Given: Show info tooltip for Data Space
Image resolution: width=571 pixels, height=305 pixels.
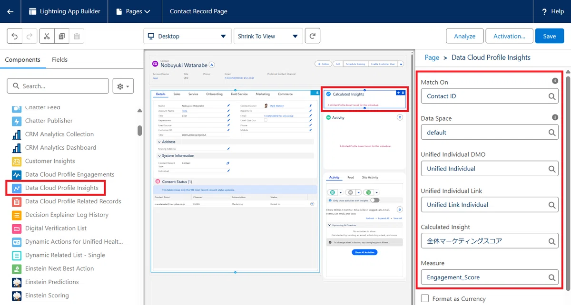Looking at the screenshot, I should 555,117.
